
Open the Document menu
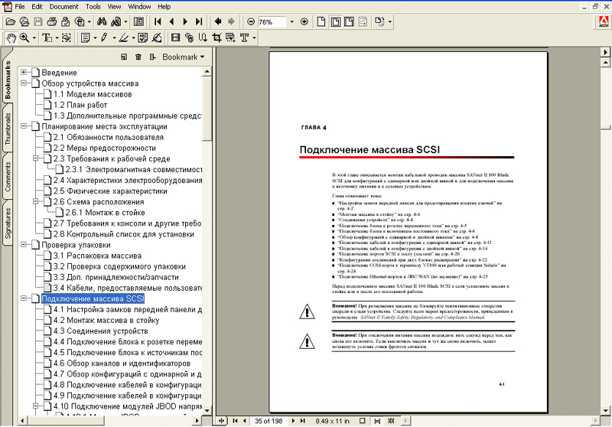point(63,6)
